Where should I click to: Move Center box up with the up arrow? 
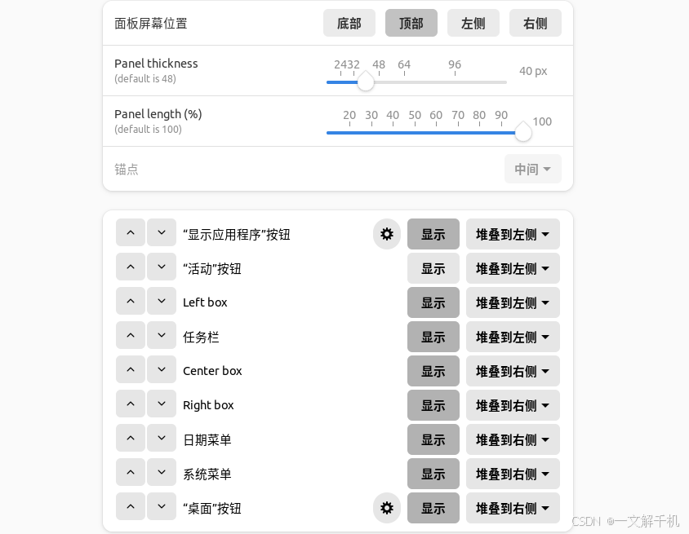130,370
